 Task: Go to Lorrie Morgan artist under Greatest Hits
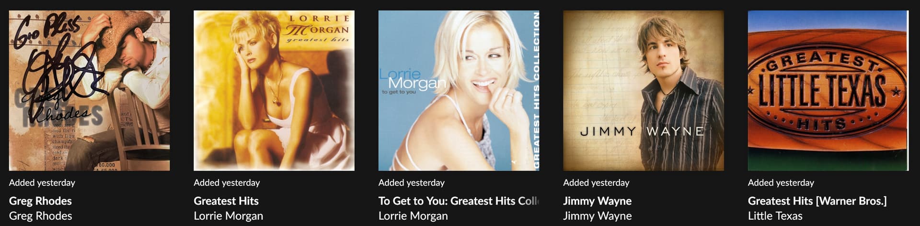pos(228,216)
